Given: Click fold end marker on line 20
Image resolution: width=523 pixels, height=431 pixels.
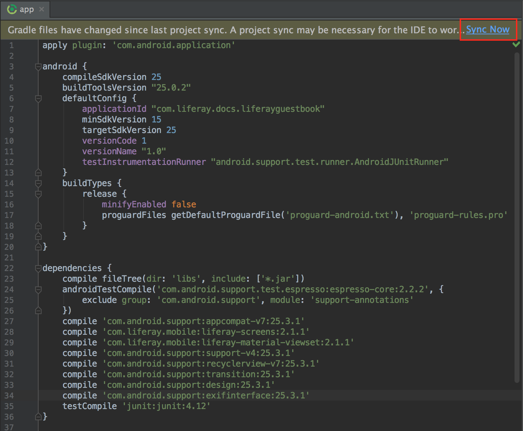Looking at the screenshot, I should pyautogui.click(x=38, y=247).
